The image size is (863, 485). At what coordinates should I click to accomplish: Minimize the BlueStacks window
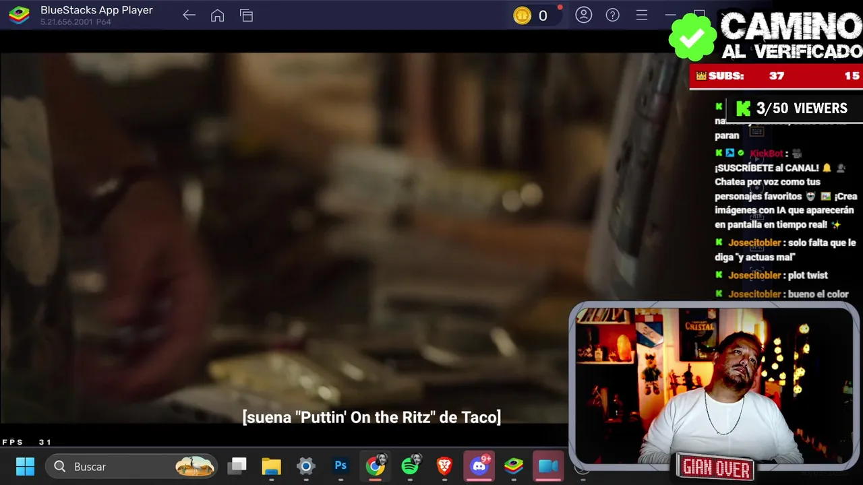coord(670,15)
